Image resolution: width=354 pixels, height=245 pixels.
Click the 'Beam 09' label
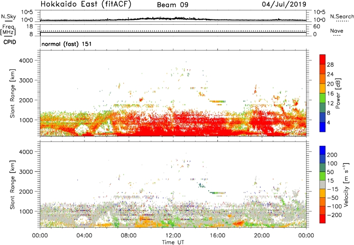[x=173, y=5]
